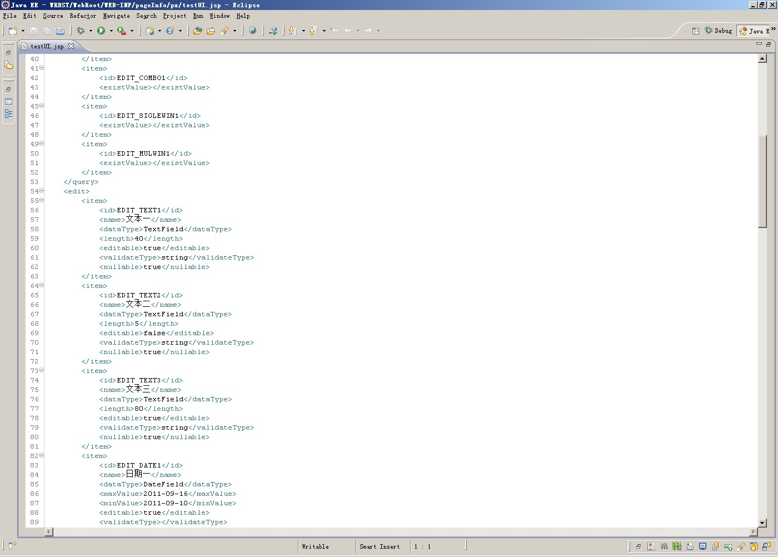Close the testUI.jsp tab
Image resolution: width=778 pixels, height=557 pixels.
tap(71, 46)
